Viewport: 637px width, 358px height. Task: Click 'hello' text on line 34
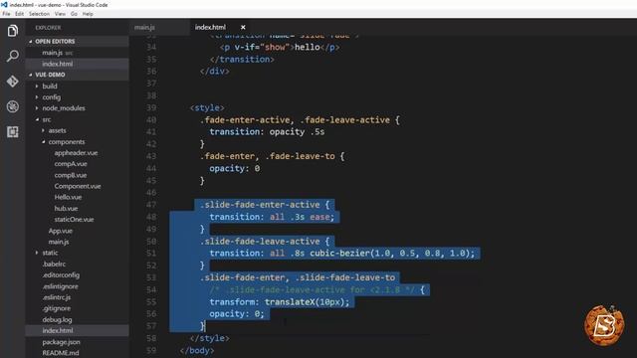[308, 47]
